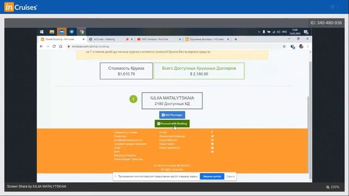
Task: Open the LinkedIn footer icon
Action: tap(212, 151)
